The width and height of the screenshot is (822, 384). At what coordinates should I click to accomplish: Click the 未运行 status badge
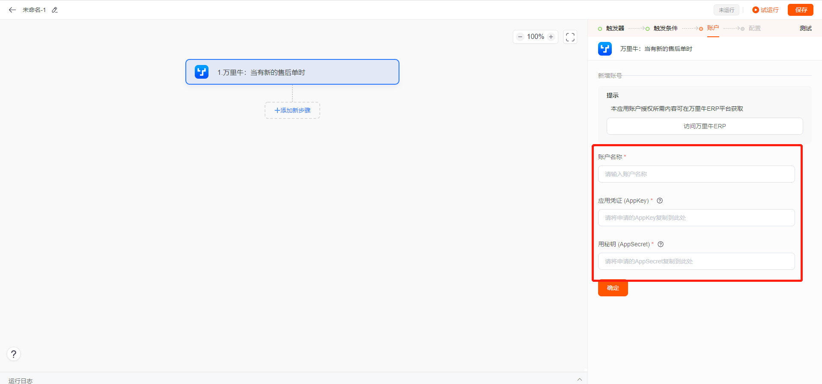(x=727, y=10)
